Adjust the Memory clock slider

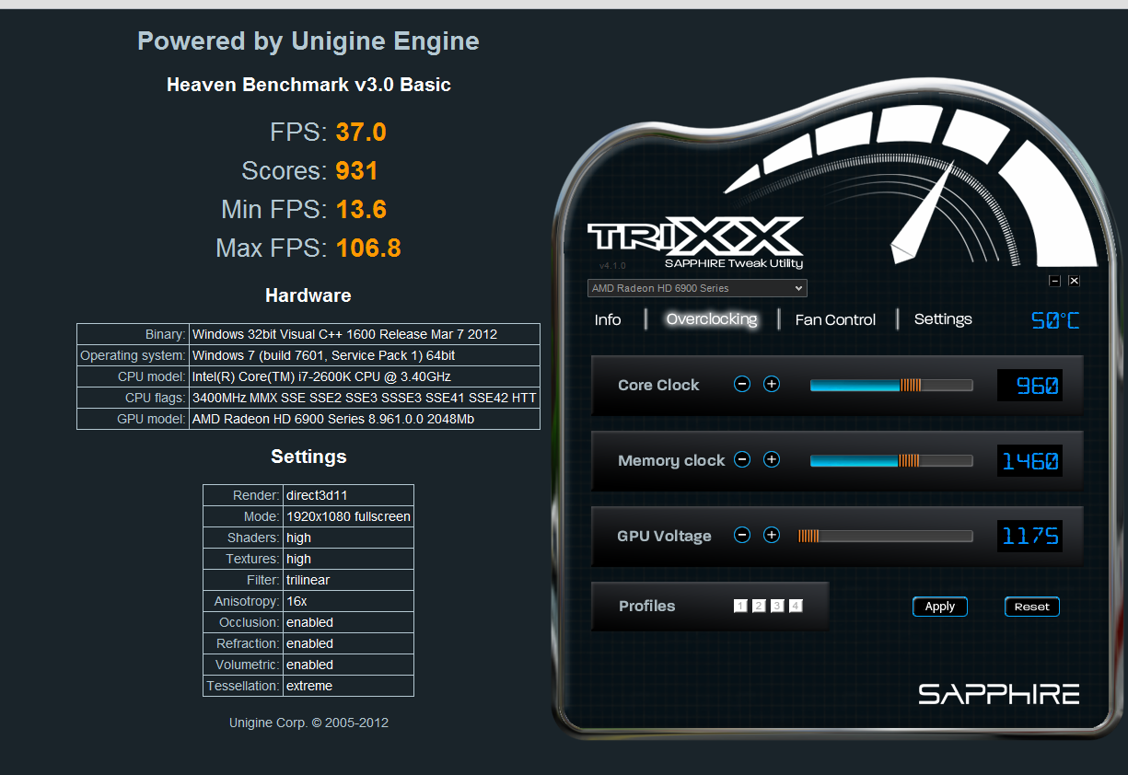(891, 460)
